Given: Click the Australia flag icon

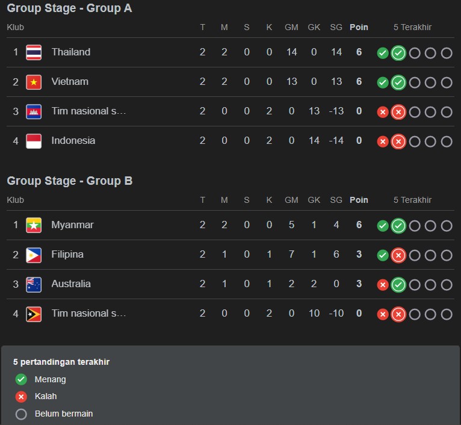Looking at the screenshot, I should coord(34,284).
